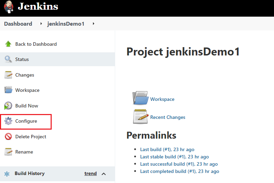Click the Build History sun icon
274x183 pixels.
tap(7, 174)
